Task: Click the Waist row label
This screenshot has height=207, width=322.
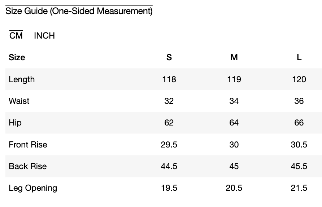Action: (19, 101)
